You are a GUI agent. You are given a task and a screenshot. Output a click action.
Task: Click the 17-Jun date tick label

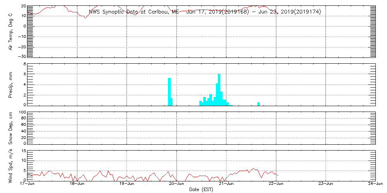[27, 185]
